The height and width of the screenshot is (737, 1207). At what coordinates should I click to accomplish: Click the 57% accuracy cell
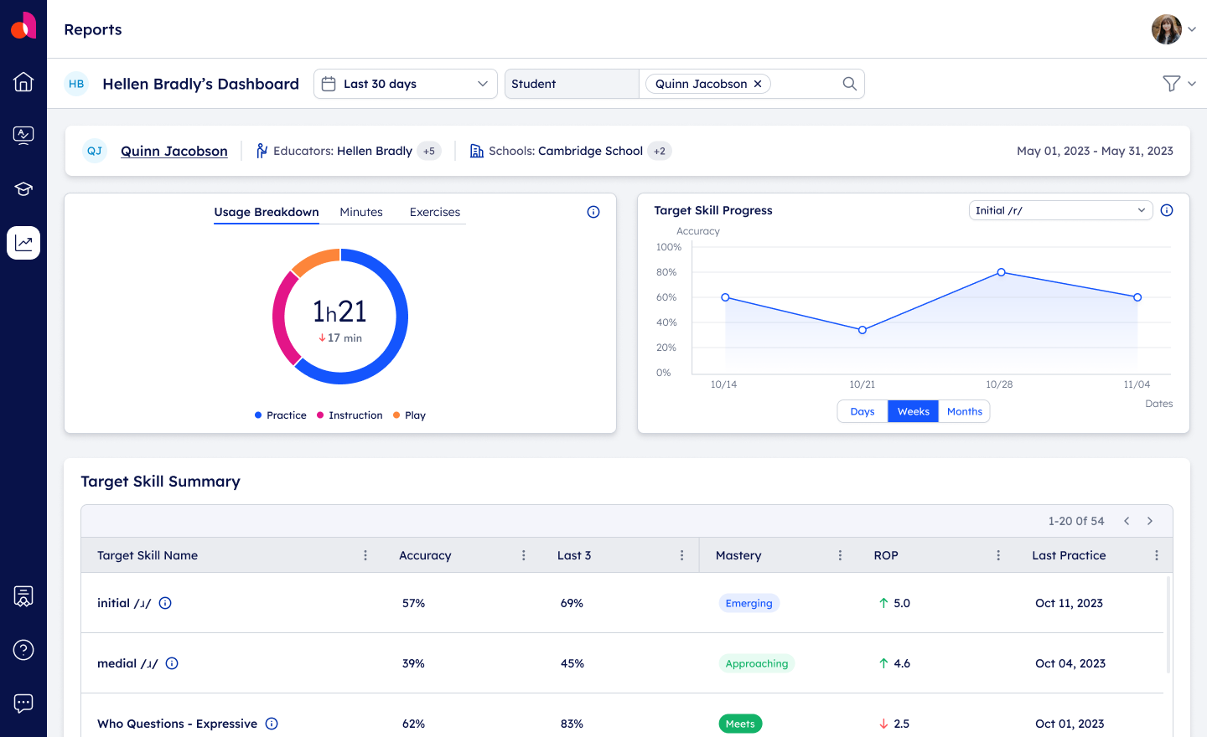(413, 603)
